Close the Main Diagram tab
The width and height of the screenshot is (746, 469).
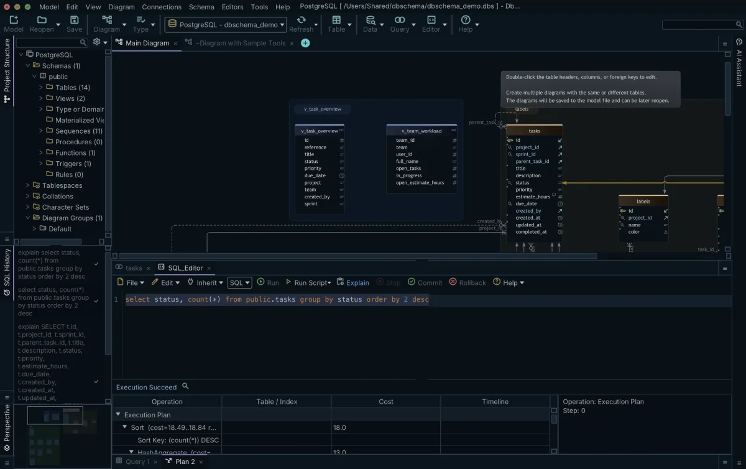coord(175,44)
